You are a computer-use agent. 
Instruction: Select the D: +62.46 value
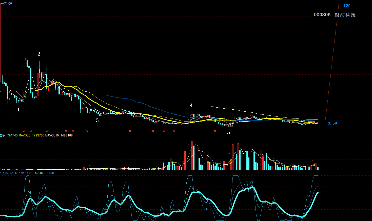[x=36, y=173]
